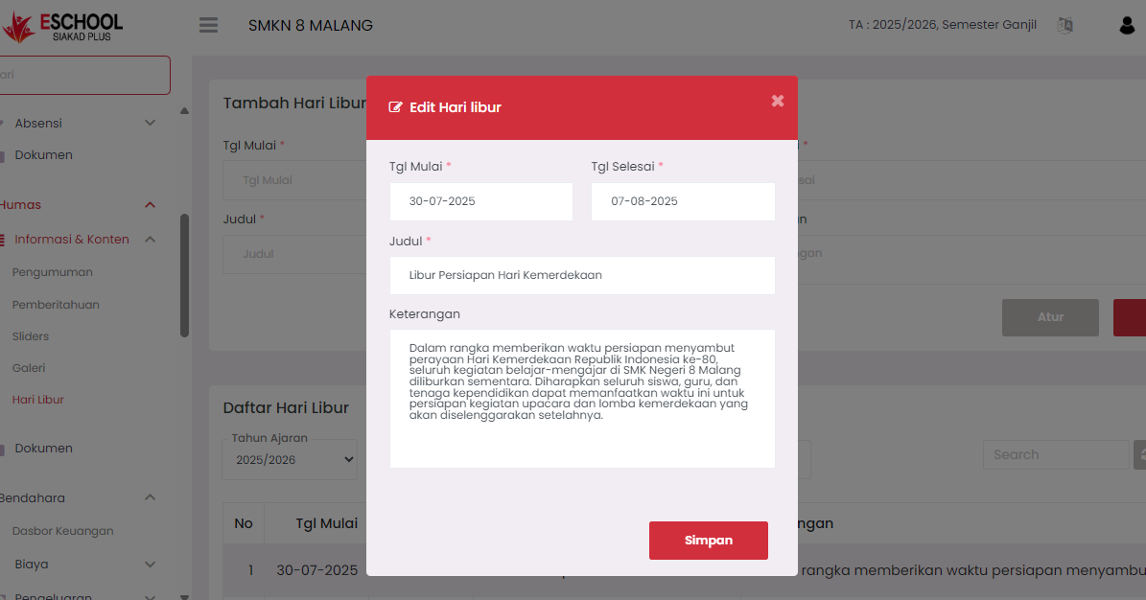
Task: Expand the Absensi menu chevron
Action: (x=150, y=123)
